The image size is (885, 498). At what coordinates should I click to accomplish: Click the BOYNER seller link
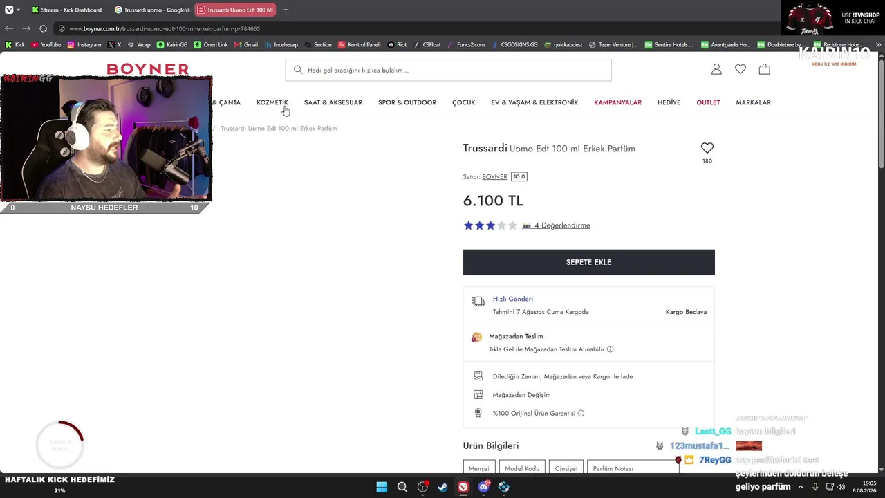pyautogui.click(x=494, y=177)
